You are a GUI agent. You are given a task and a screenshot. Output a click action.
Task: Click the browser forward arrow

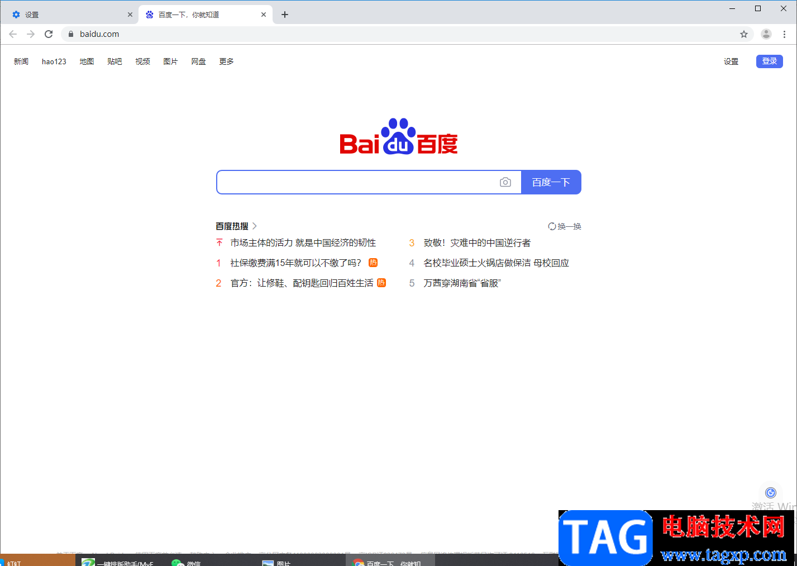[31, 34]
